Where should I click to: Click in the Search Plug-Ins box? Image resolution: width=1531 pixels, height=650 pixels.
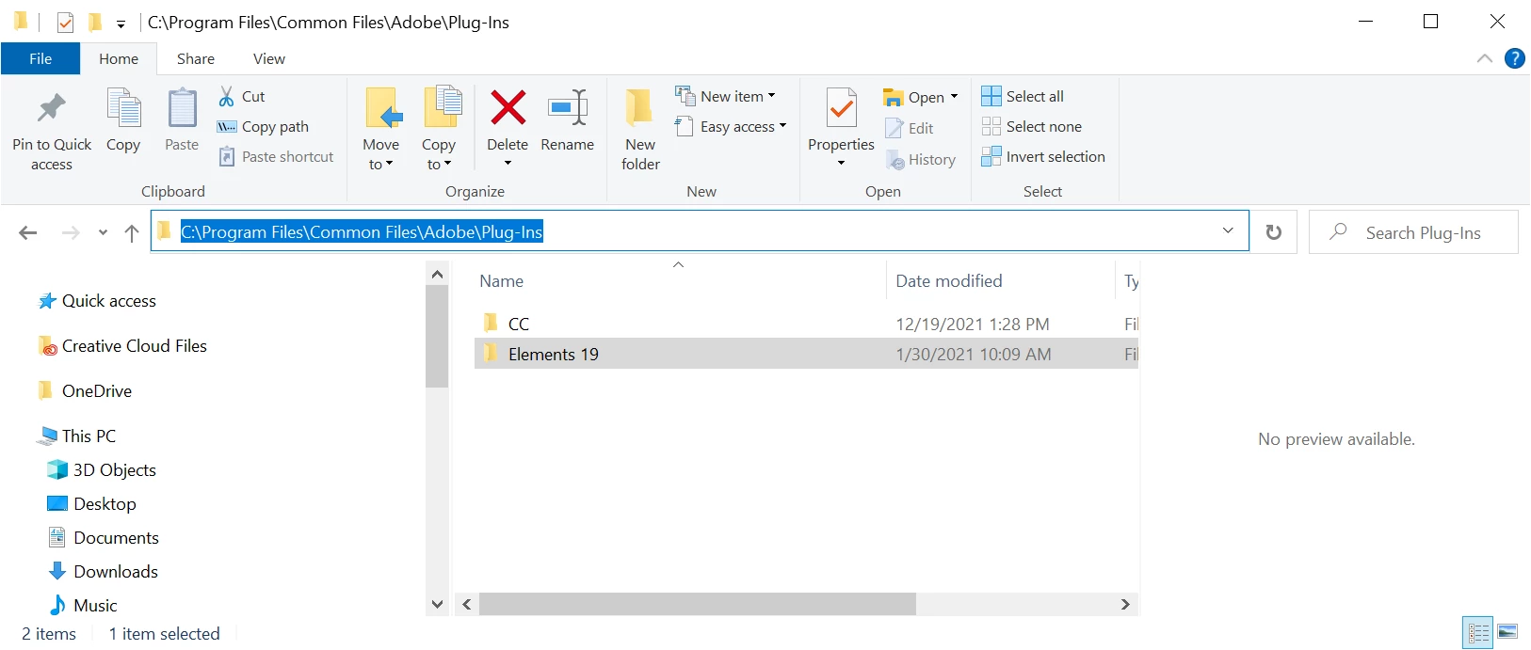tap(1413, 232)
